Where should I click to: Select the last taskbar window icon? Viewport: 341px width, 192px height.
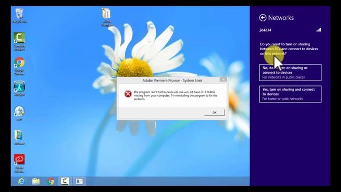coord(79,181)
